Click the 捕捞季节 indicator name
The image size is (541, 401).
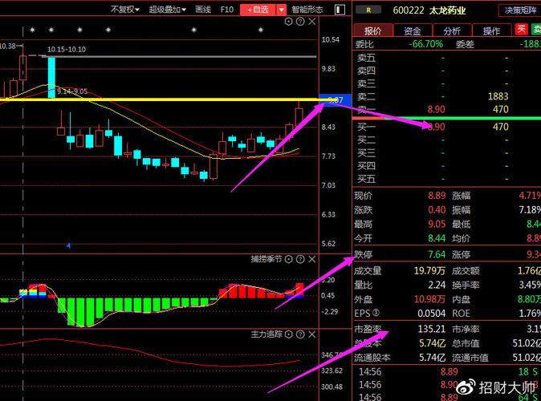tap(266, 259)
